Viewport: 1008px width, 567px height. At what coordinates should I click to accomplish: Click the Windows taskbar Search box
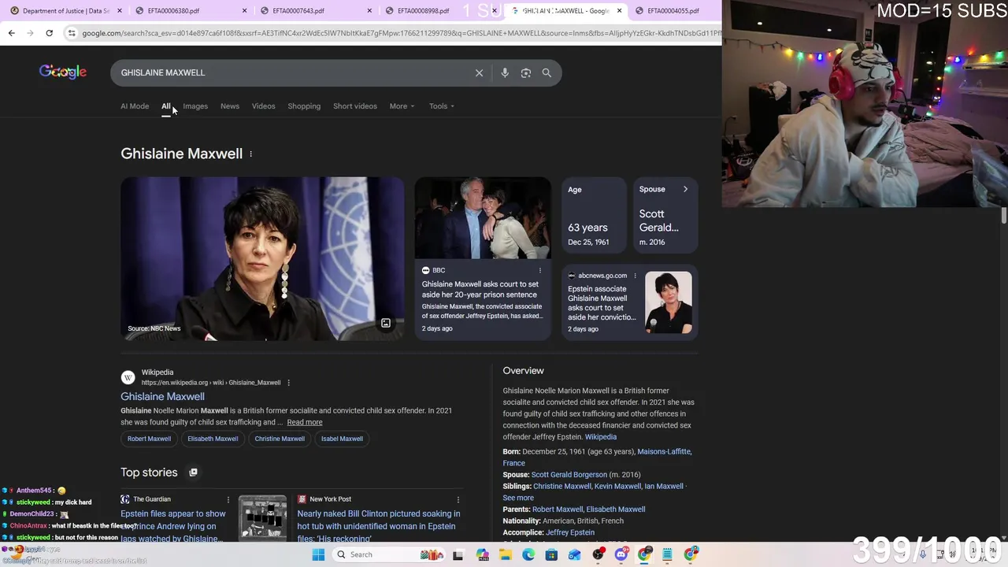pyautogui.click(x=388, y=554)
